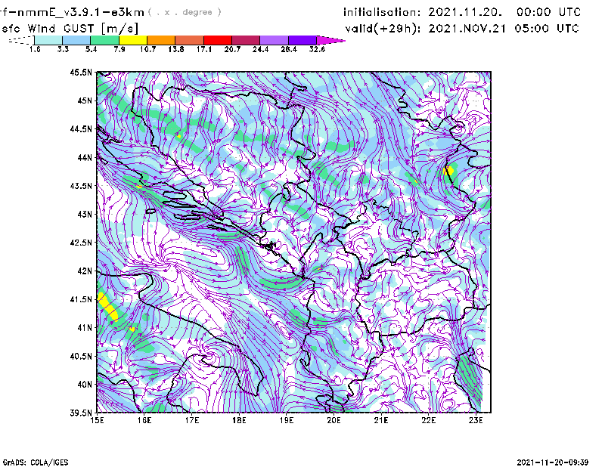Click the 40N latitude label
Image resolution: width=605 pixels, height=467 pixels.
[85, 385]
